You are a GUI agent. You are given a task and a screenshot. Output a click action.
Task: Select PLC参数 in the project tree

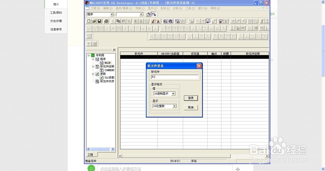tap(110, 78)
